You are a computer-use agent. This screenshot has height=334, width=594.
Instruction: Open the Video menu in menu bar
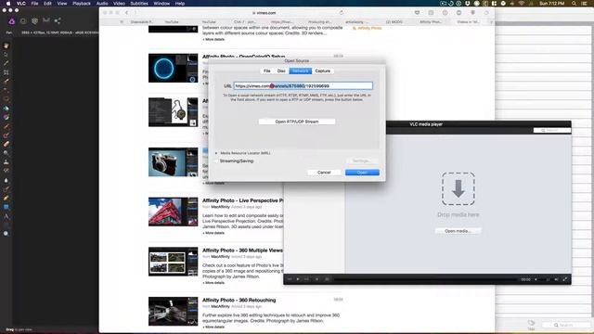pyautogui.click(x=119, y=4)
